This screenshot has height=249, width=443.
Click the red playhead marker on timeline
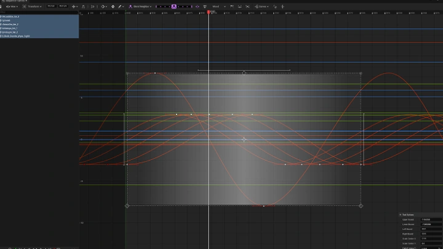[x=209, y=12]
